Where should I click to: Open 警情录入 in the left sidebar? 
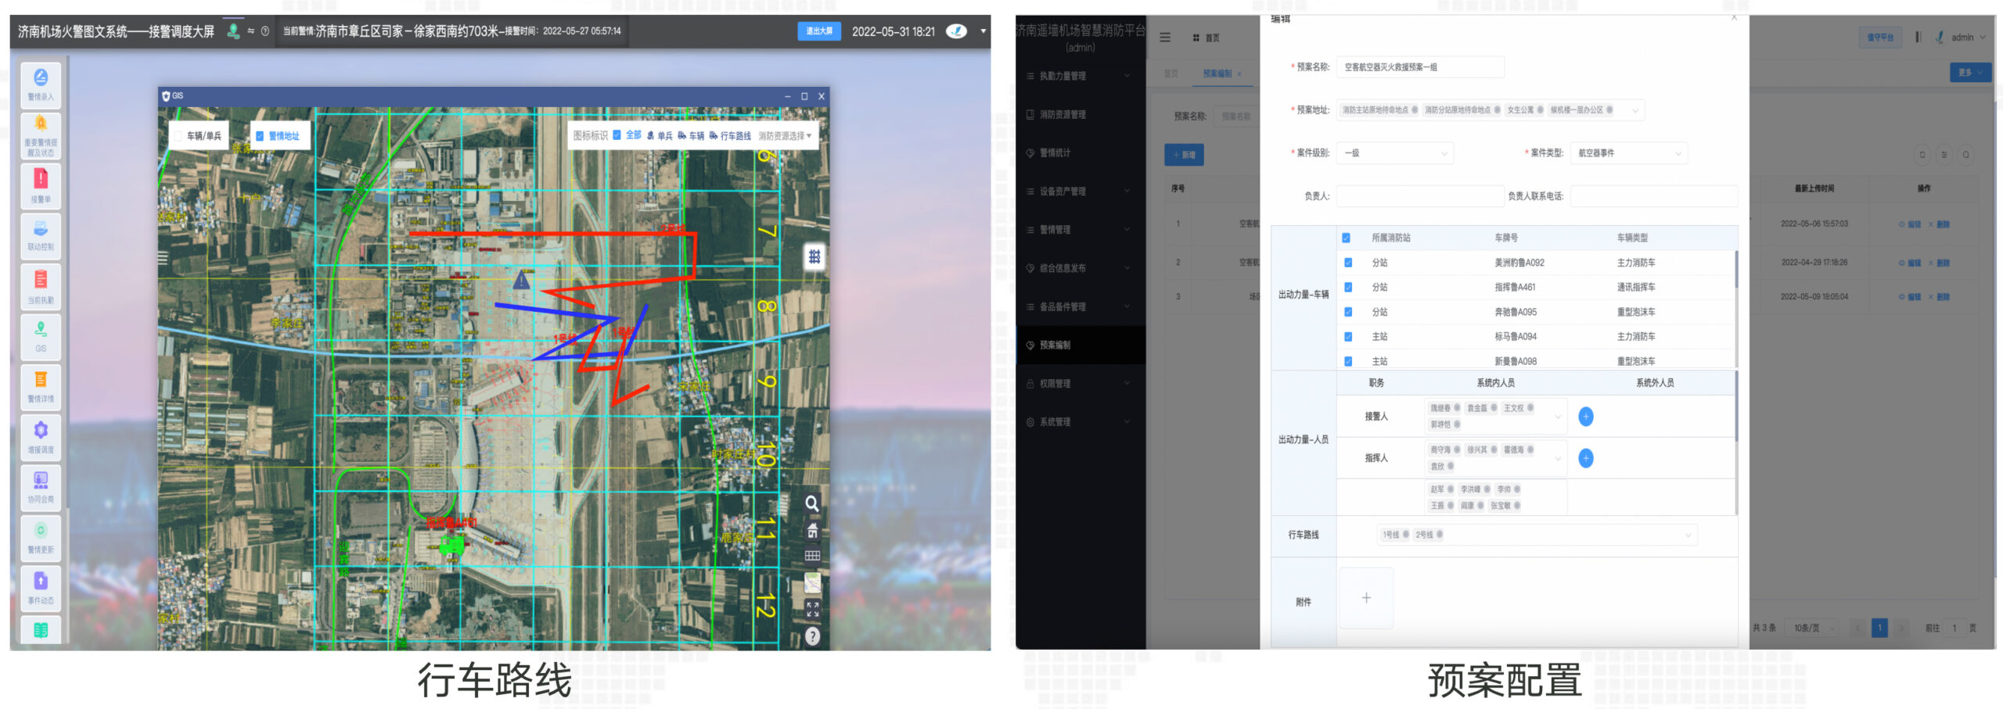[x=41, y=84]
